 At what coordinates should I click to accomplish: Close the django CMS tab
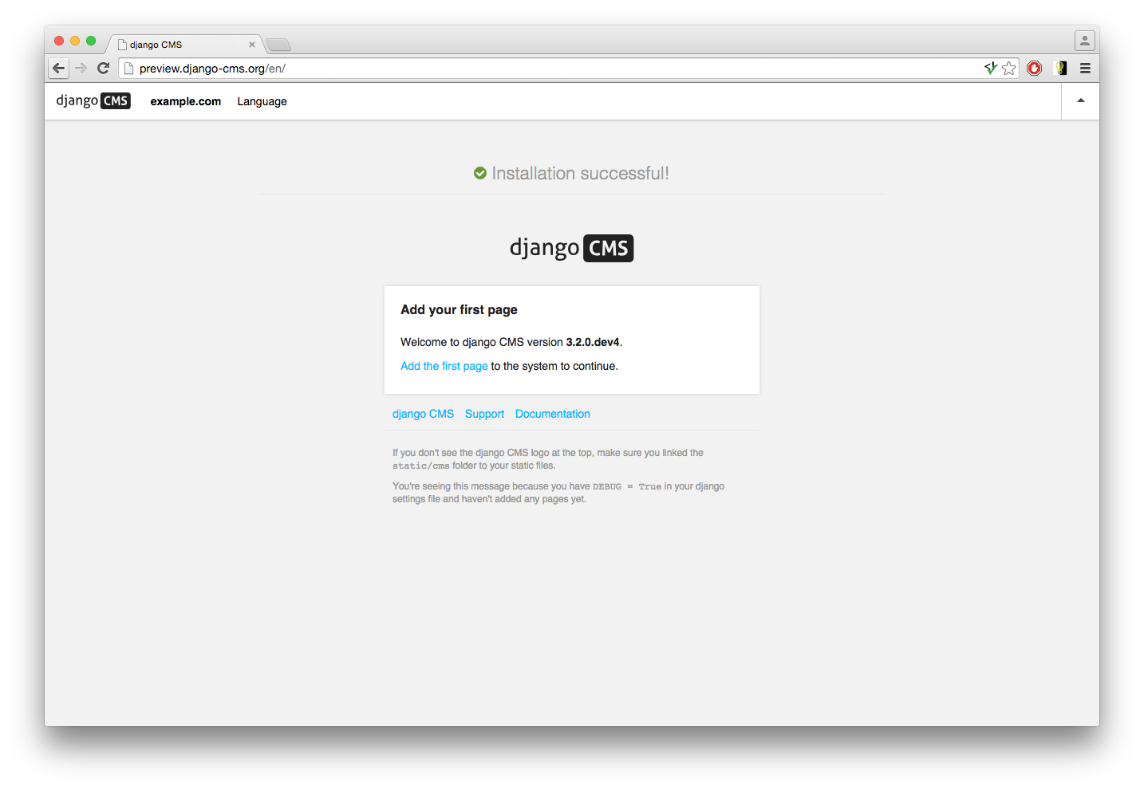[252, 45]
